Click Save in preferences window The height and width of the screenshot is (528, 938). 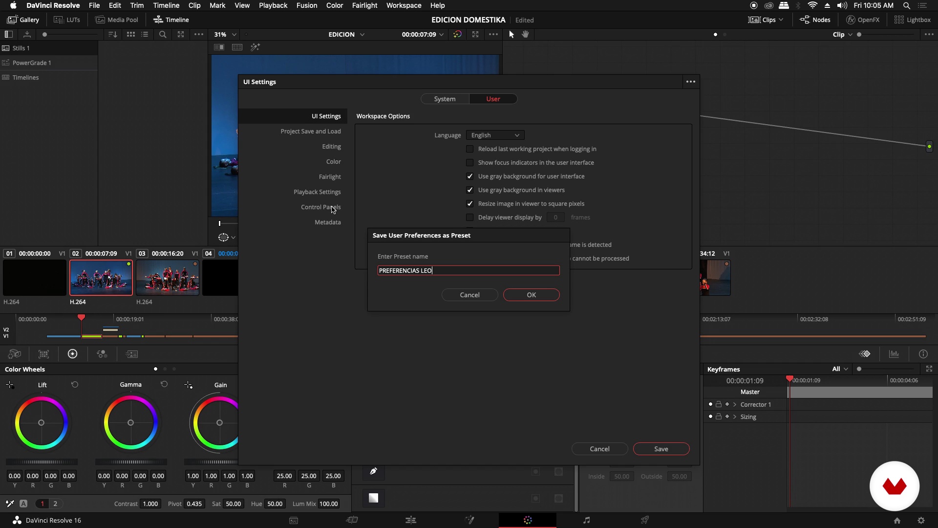tap(661, 449)
